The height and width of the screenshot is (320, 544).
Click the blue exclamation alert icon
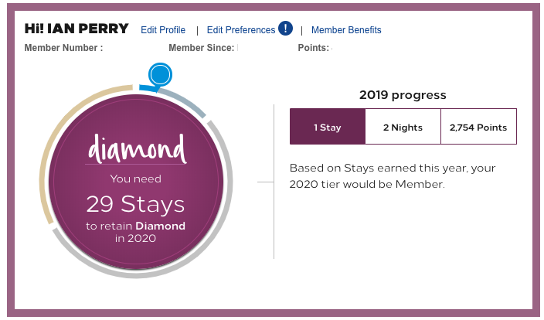pyautogui.click(x=285, y=29)
